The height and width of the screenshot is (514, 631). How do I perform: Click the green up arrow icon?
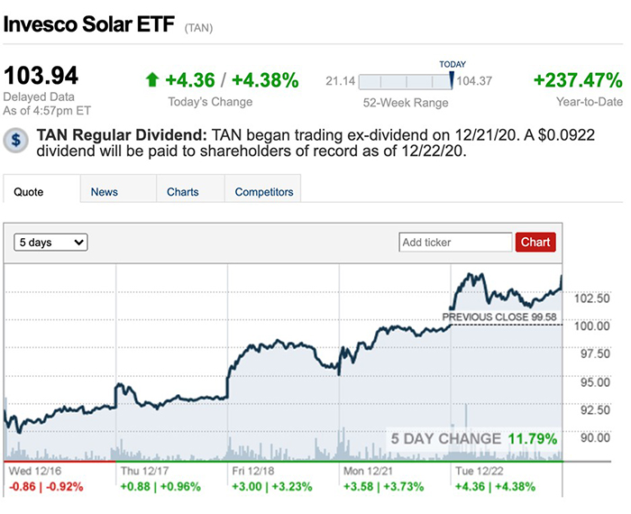coord(152,80)
